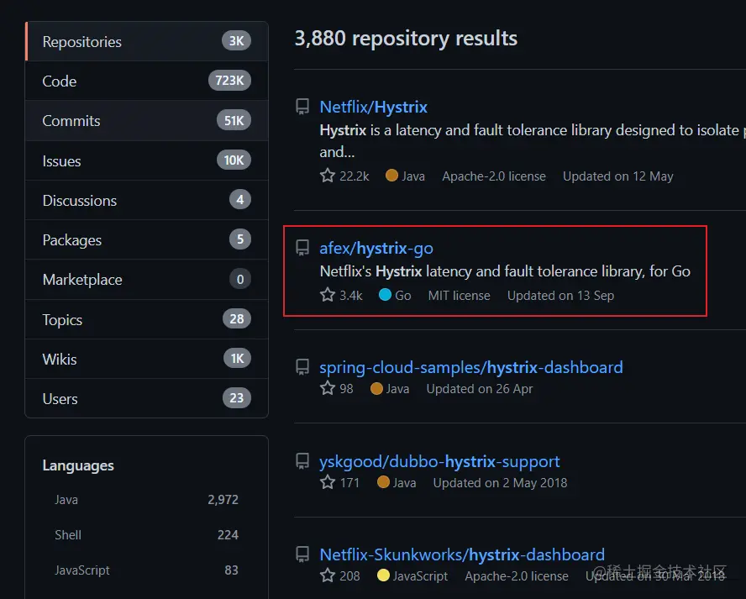The height and width of the screenshot is (599, 746).
Task: Open Users search results
Action: (x=146, y=398)
